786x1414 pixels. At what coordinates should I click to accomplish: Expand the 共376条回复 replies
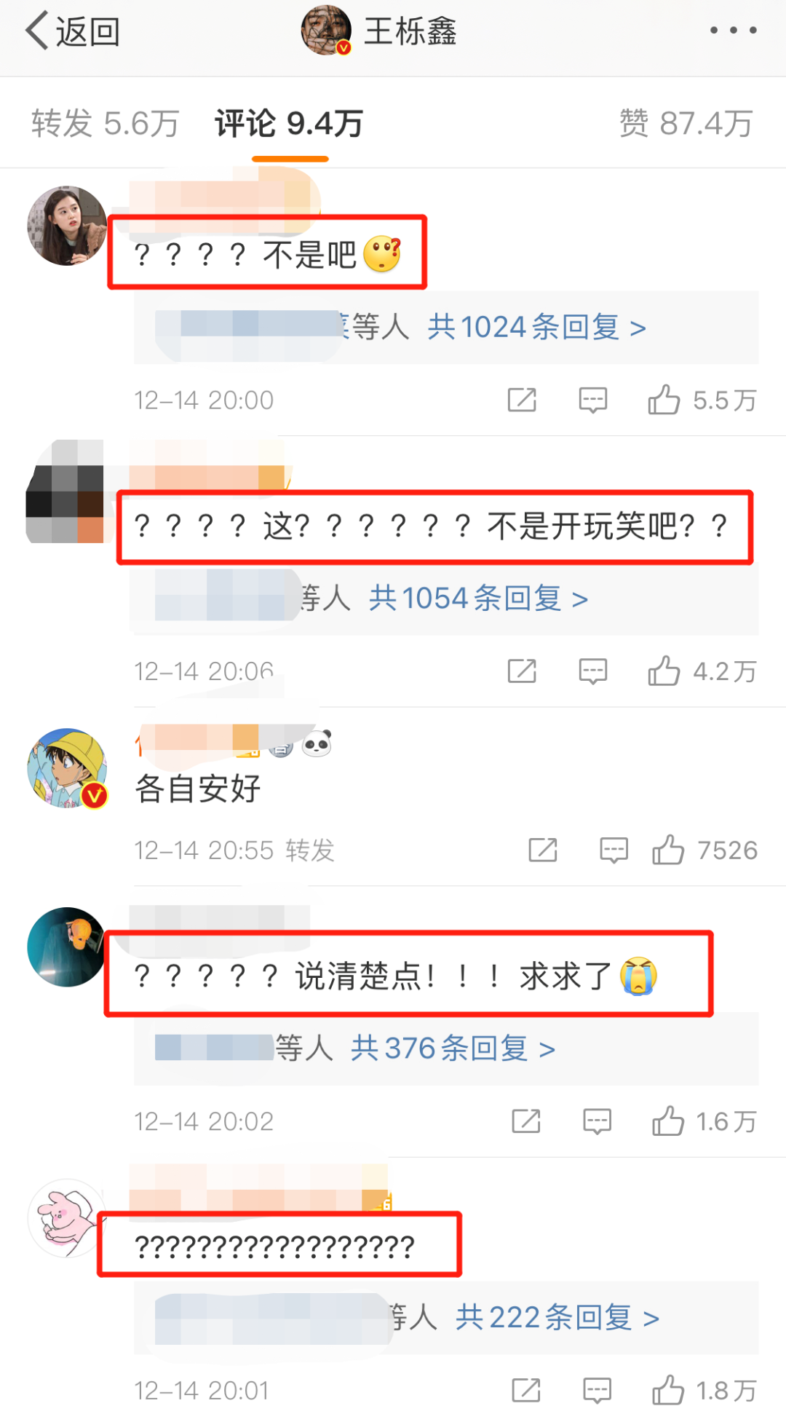click(x=453, y=1048)
